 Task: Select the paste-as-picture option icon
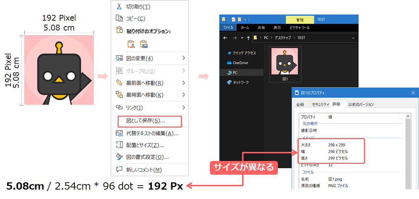point(144,44)
